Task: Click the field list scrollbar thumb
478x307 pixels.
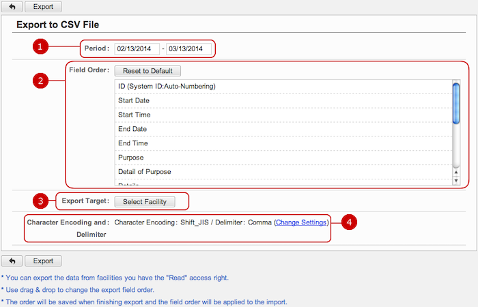Action: point(456,104)
